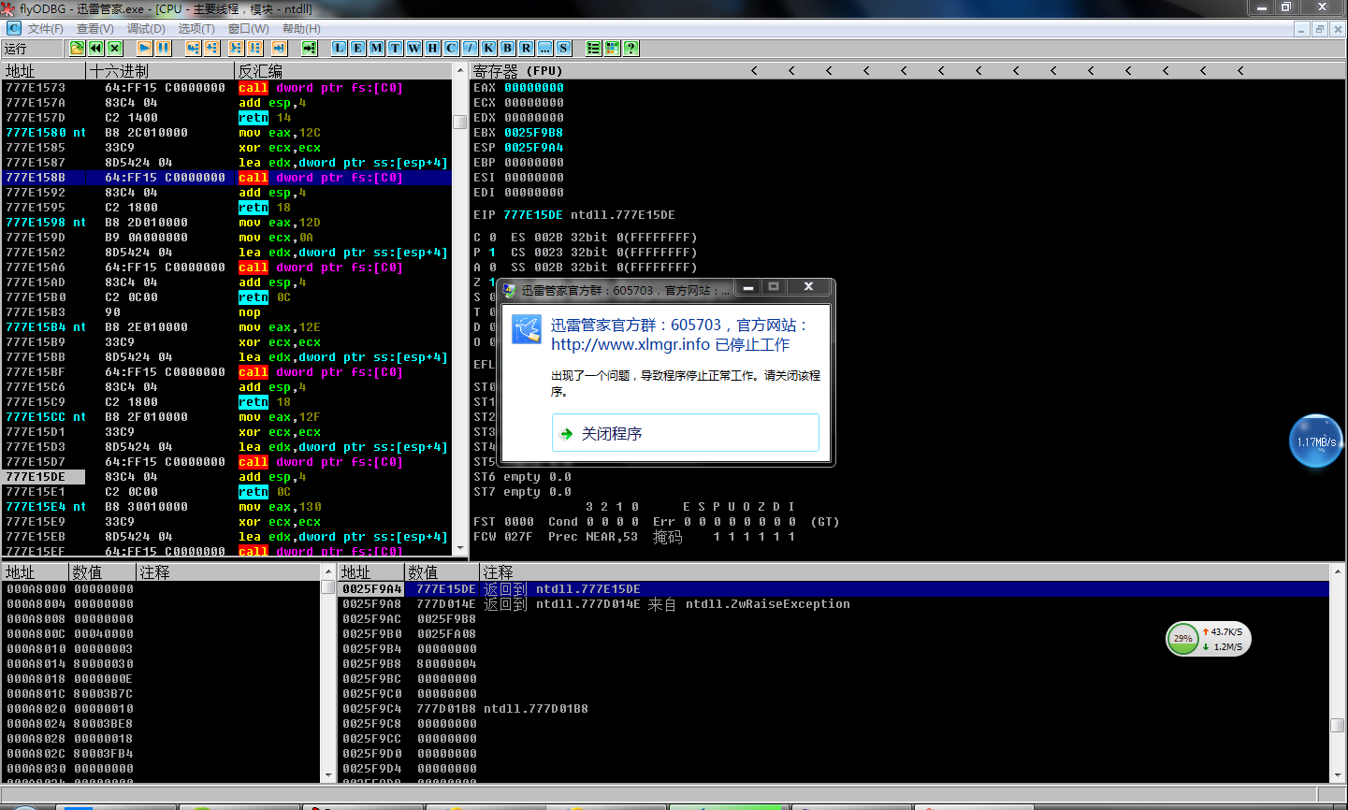1348x810 pixels.
Task: Open the 选项(T) menu
Action: [x=196, y=29]
